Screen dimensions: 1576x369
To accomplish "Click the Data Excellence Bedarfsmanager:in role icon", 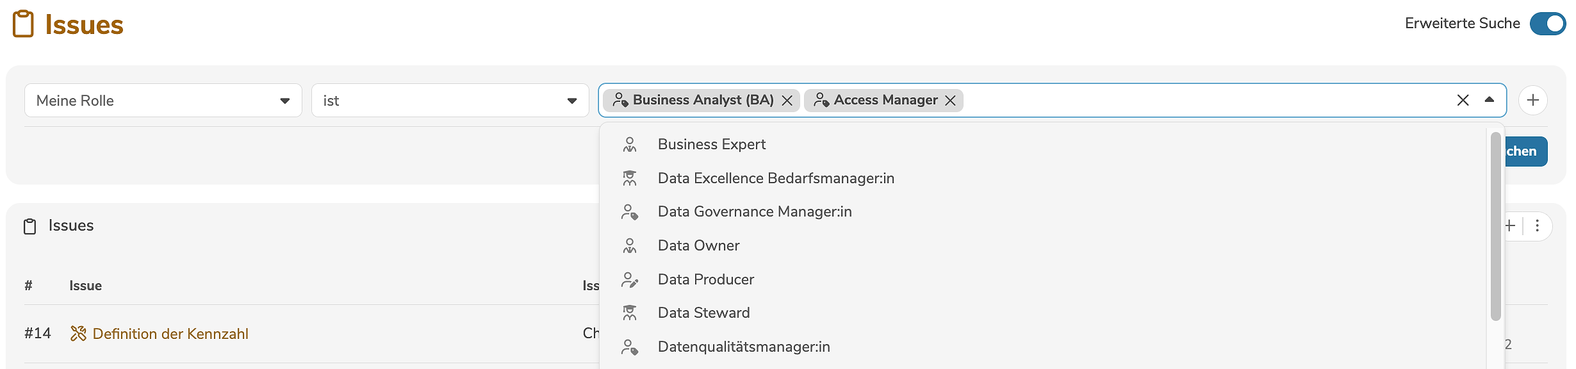I will pyautogui.click(x=629, y=178).
